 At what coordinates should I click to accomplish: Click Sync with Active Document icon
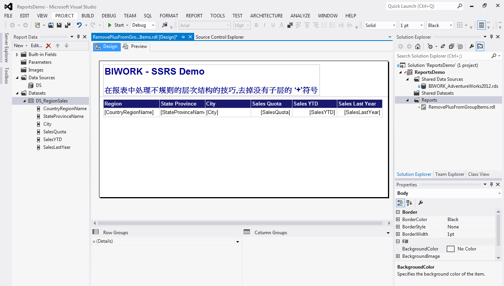click(443, 46)
